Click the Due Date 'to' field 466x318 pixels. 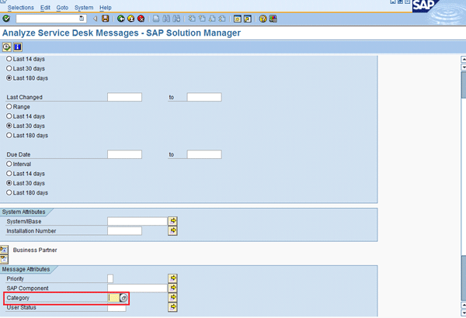click(204, 154)
